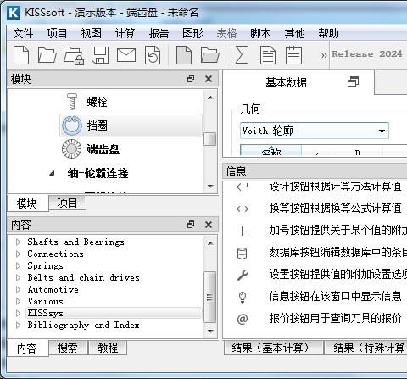
Task: Save file with the floppy disk icon
Action: [x=100, y=55]
